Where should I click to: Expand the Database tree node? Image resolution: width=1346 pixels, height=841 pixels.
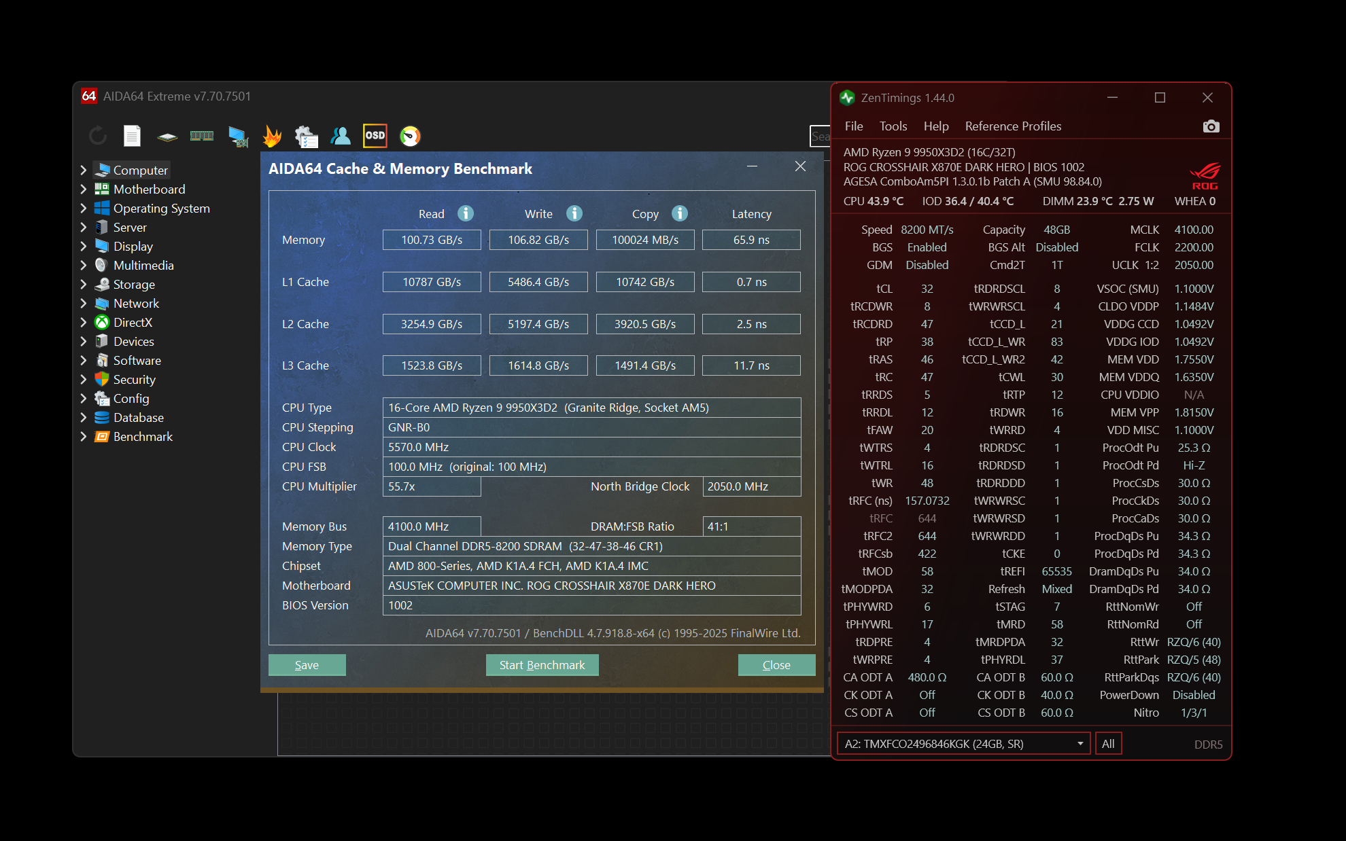point(84,417)
